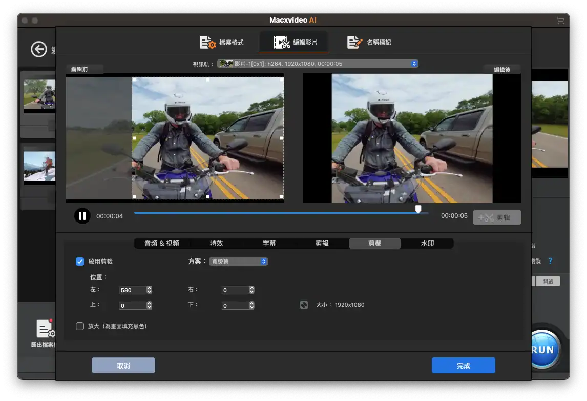The image size is (587, 401).
Task: Click the 匯出檔案 export document icon
Action: click(x=46, y=329)
